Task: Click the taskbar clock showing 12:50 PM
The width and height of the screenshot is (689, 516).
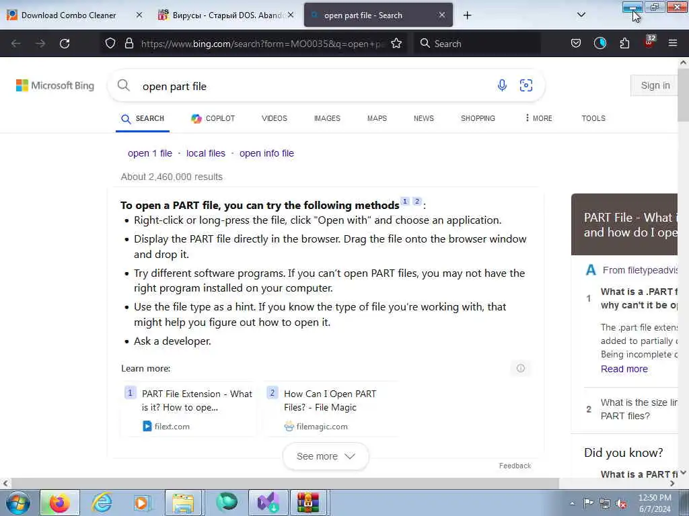Action: (x=654, y=503)
